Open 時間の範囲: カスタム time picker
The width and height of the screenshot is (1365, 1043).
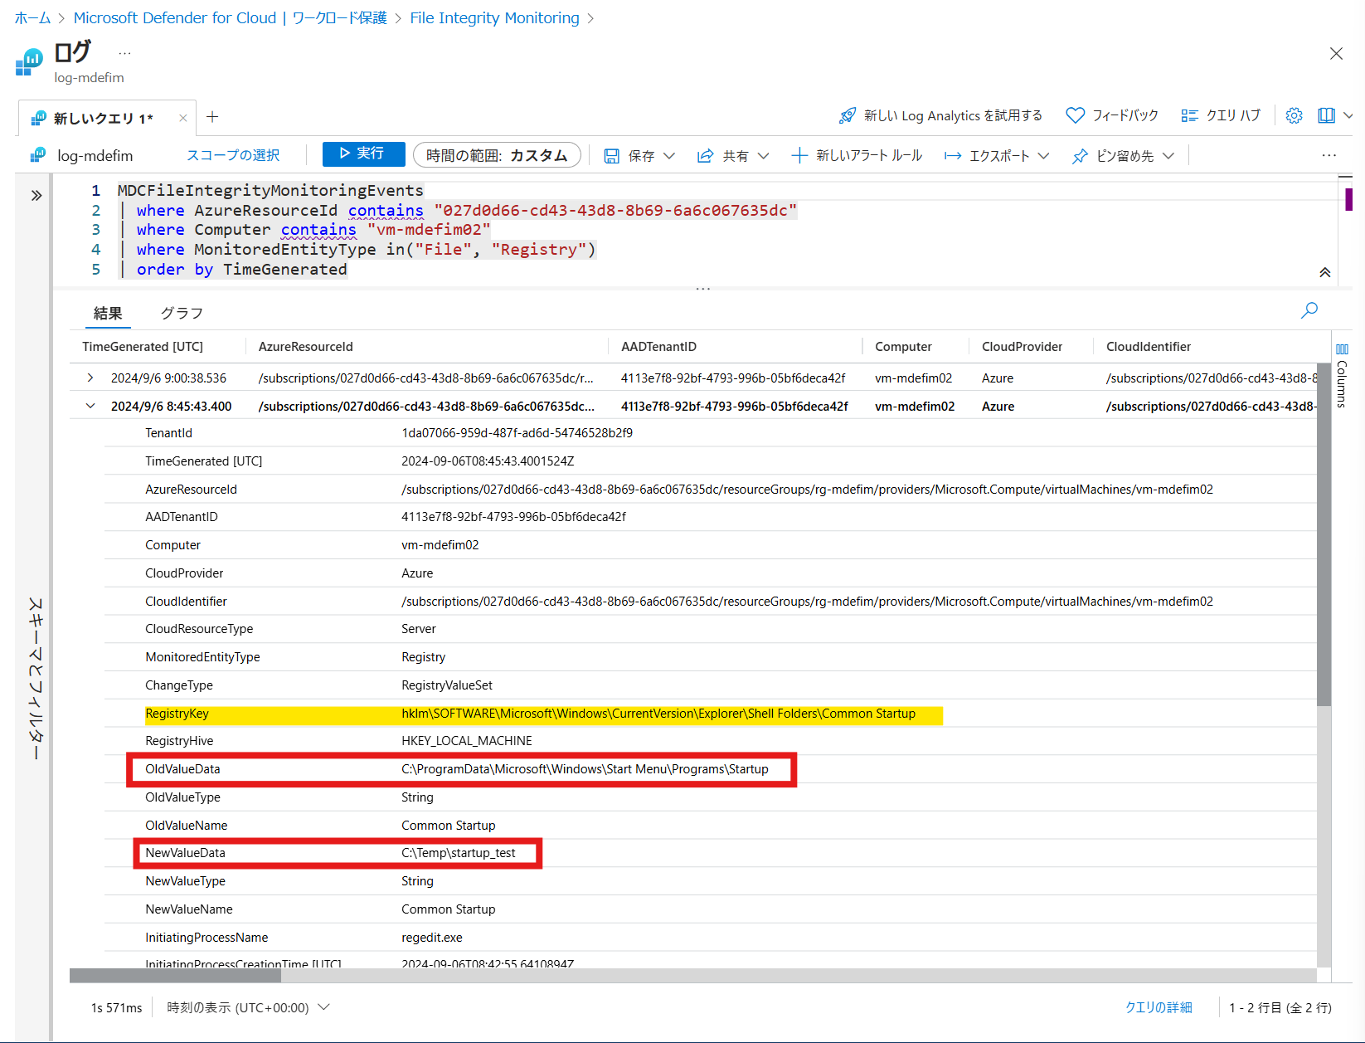497,155
